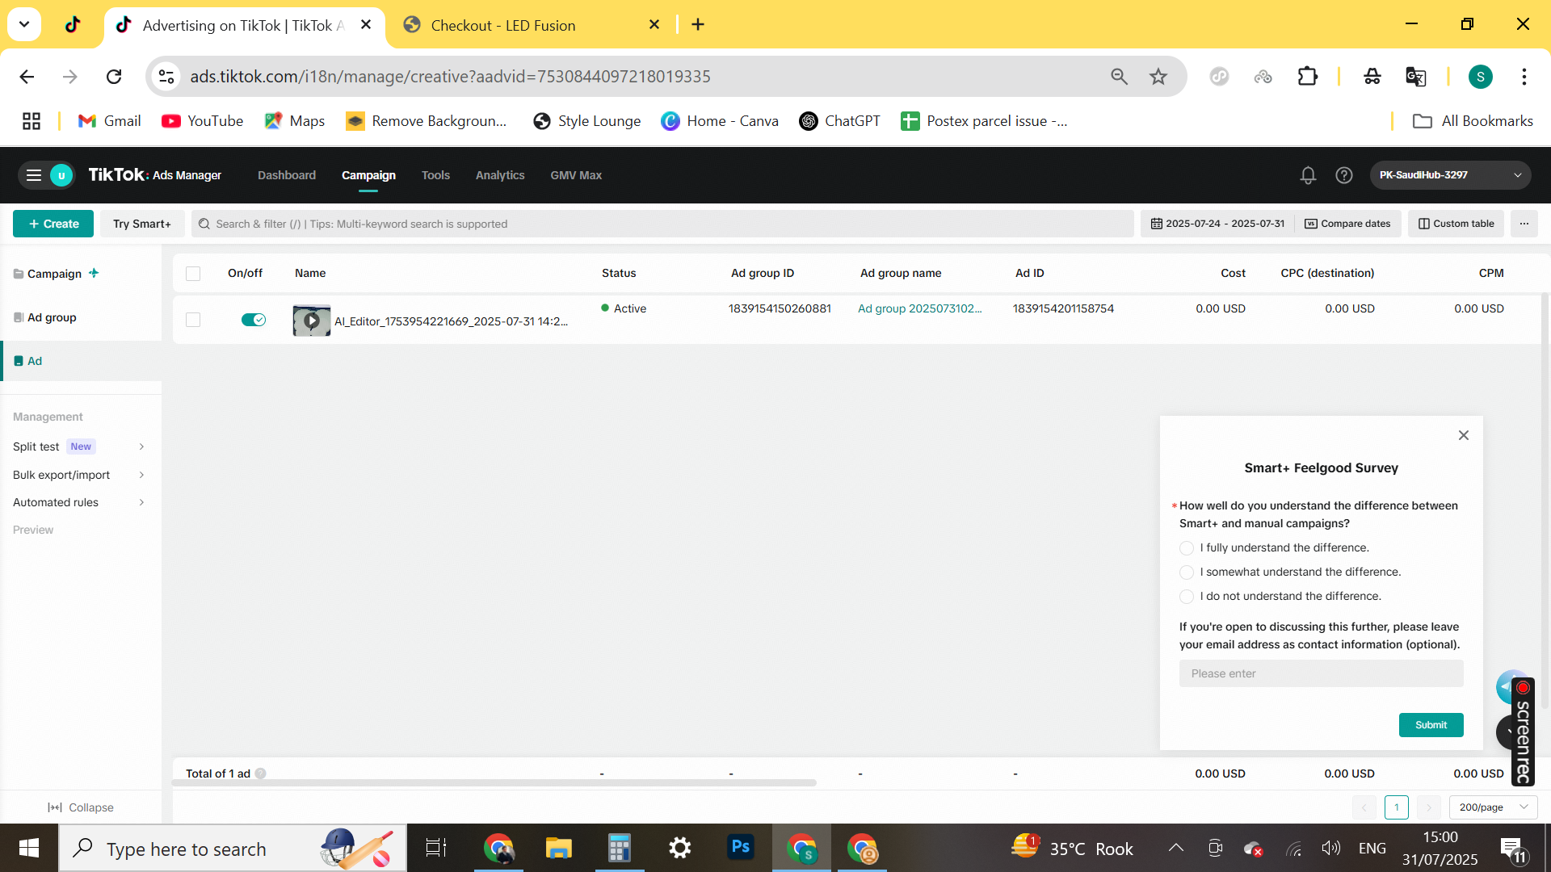The width and height of the screenshot is (1551, 872).
Task: Click the Try Smart+ button
Action: coord(142,224)
